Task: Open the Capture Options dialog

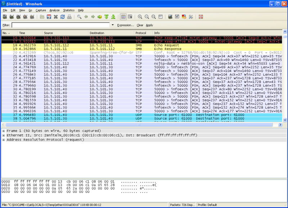Action: tap(12, 17)
